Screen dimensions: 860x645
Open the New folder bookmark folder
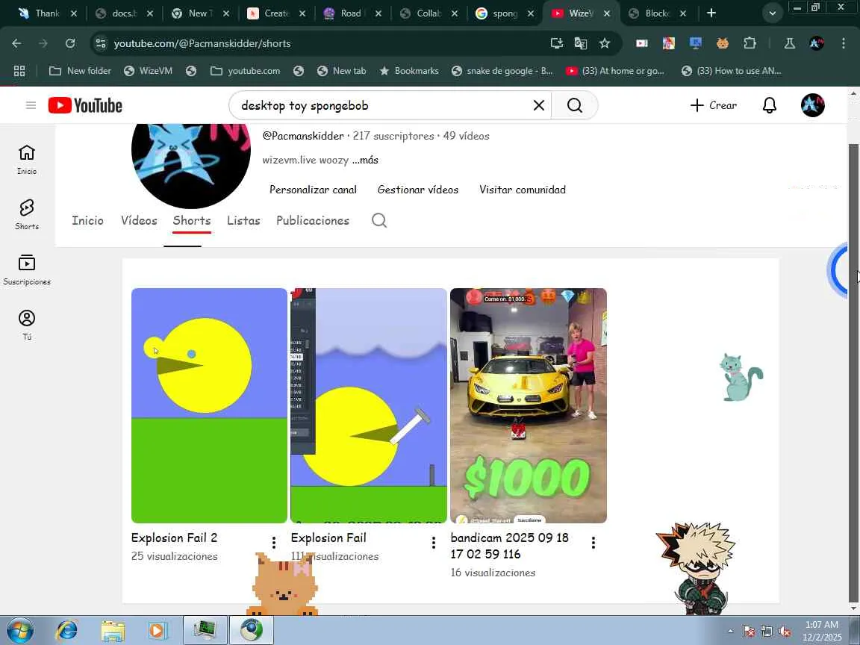[80, 71]
